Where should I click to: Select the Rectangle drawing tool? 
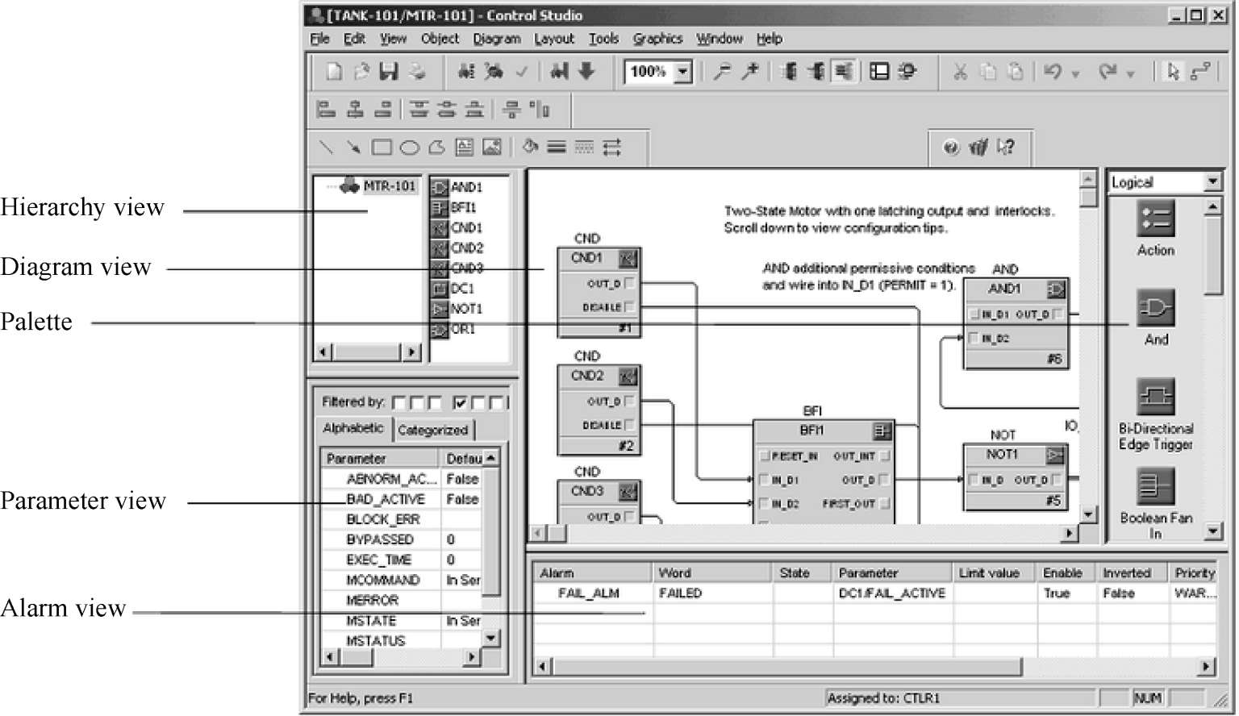tap(382, 148)
